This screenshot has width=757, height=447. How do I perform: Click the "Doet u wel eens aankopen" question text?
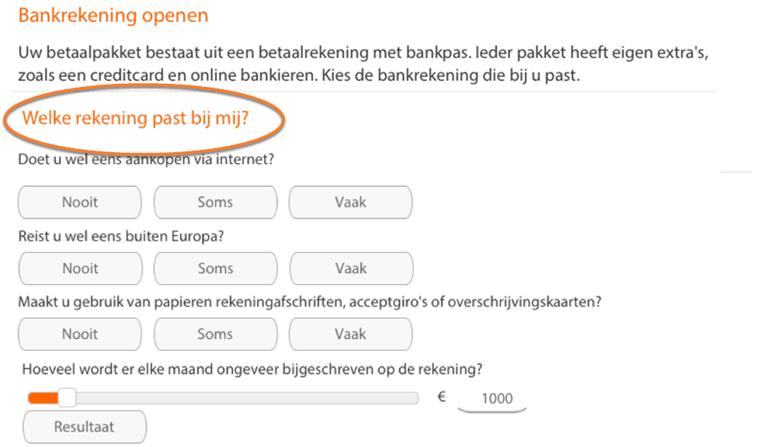tap(147, 159)
